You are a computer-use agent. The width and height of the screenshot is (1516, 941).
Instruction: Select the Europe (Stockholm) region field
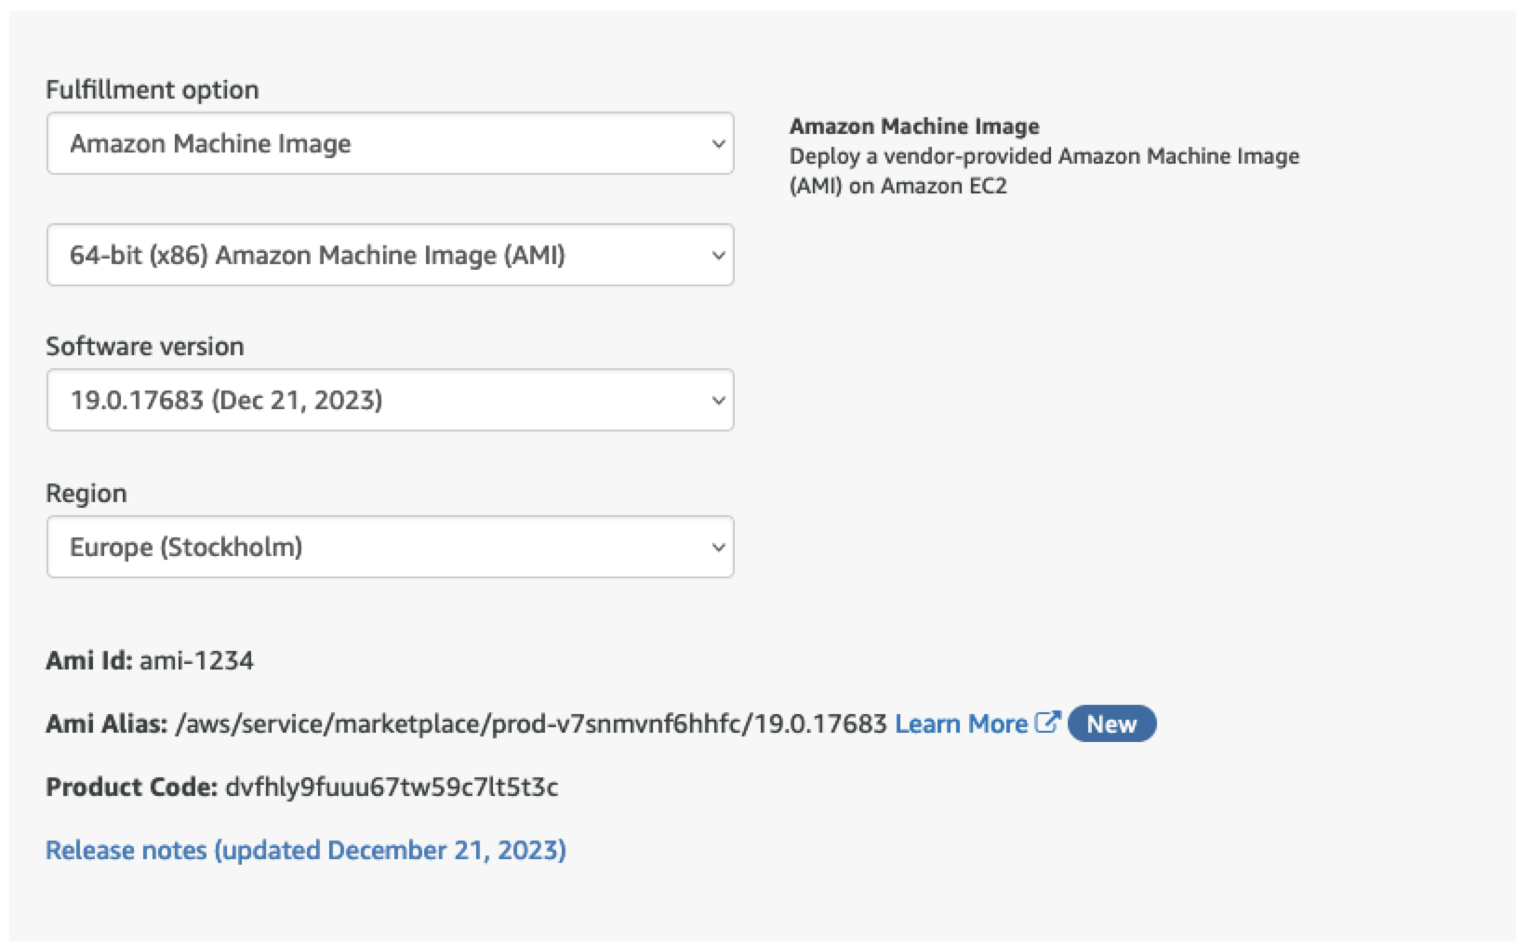click(x=390, y=547)
